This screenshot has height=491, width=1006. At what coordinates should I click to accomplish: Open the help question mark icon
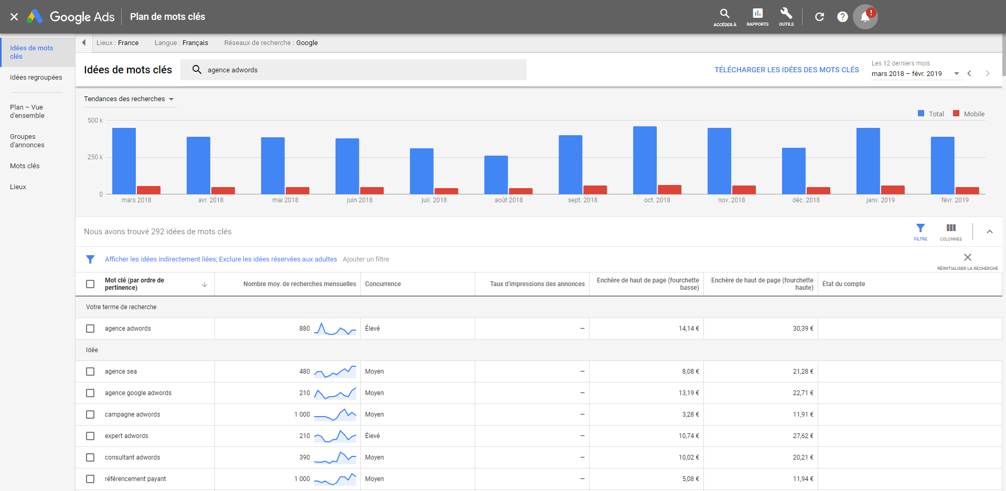click(x=842, y=17)
